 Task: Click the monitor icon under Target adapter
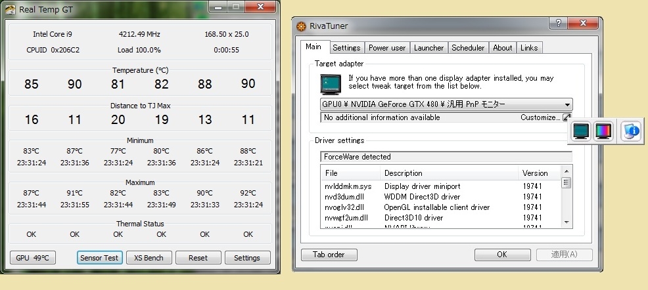coord(331,83)
